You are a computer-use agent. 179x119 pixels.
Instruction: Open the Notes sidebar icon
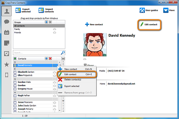7,43
